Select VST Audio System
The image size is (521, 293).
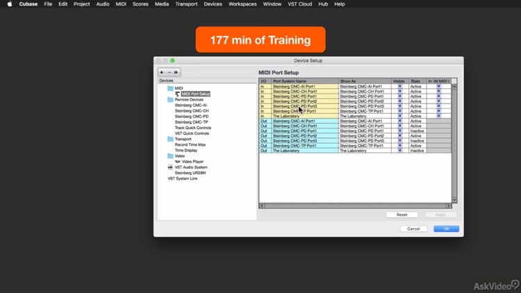tap(191, 167)
